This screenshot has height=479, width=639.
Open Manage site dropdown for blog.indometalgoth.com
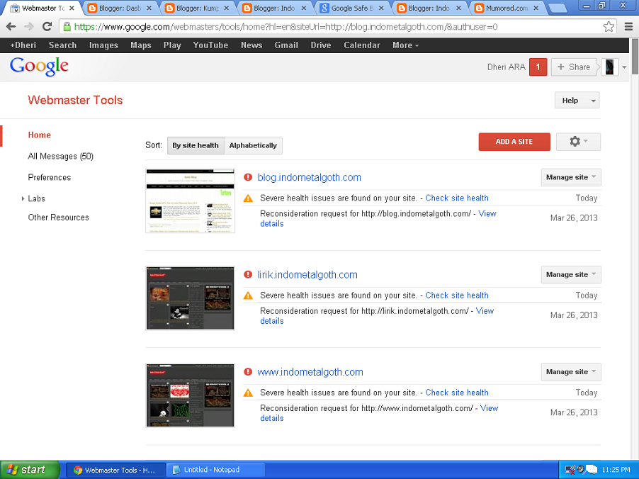[571, 177]
